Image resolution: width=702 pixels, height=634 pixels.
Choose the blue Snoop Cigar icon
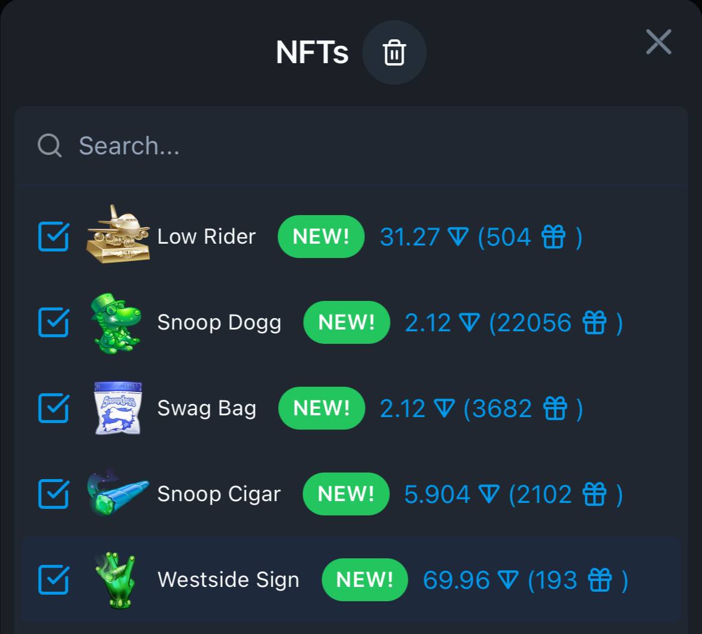118,493
